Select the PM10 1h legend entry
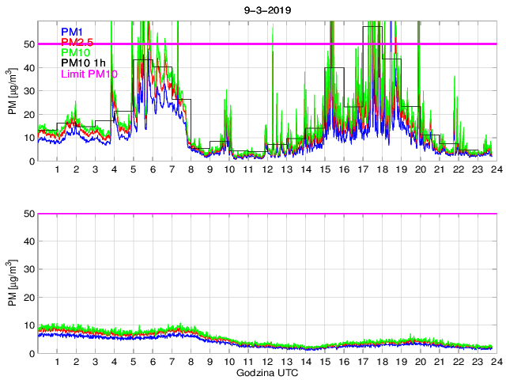The height and width of the screenshot is (380, 506). 83,63
